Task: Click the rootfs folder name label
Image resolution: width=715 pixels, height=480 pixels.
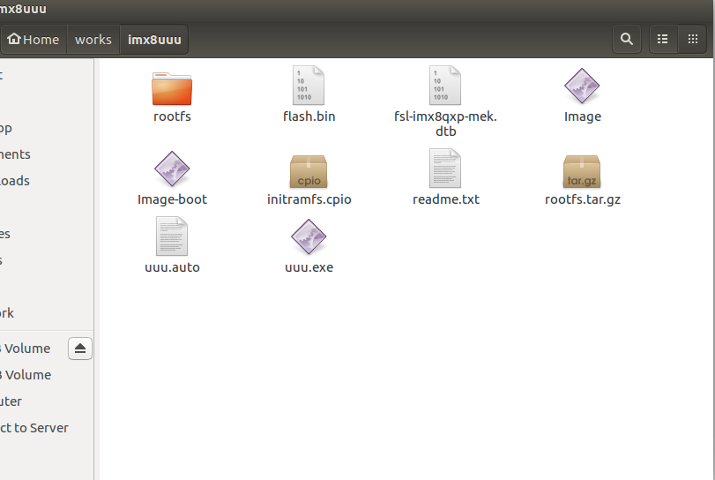Action: (172, 116)
